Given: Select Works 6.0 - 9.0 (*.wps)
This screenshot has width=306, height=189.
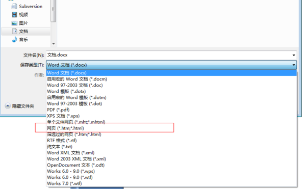Looking at the screenshot, I should point(171,171).
